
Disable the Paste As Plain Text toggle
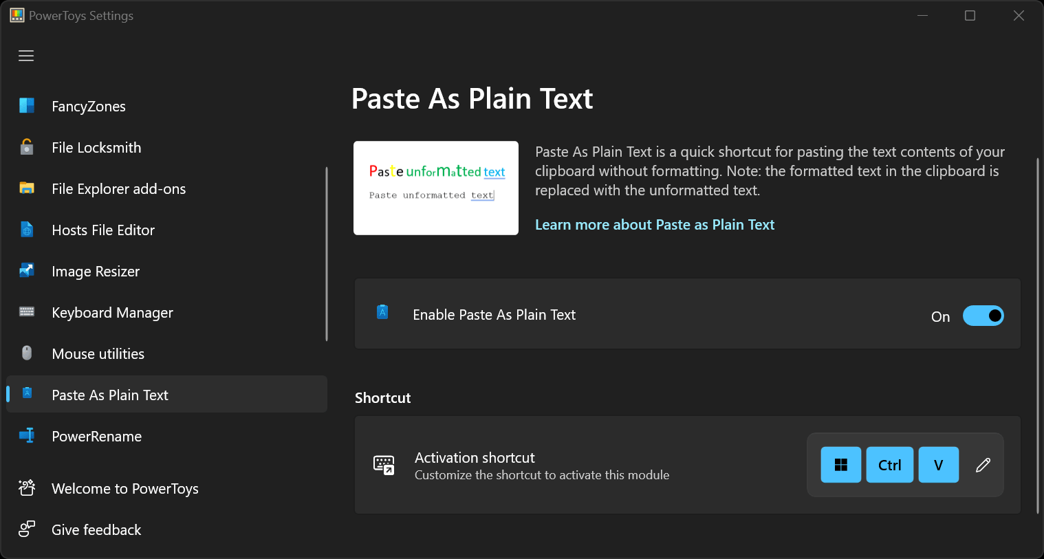[983, 316]
